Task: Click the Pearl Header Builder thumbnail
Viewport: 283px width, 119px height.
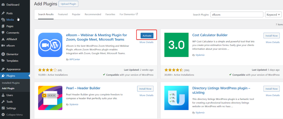Action: click(x=50, y=98)
